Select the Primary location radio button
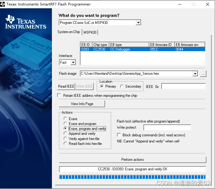Image resolution: width=215 pixels, height=189 pixels. click(x=102, y=86)
